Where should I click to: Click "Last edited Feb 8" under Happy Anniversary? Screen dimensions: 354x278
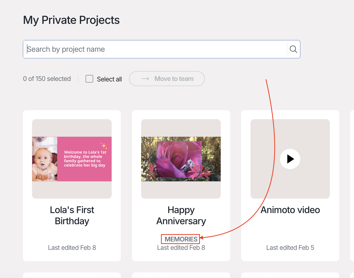pyautogui.click(x=181, y=248)
